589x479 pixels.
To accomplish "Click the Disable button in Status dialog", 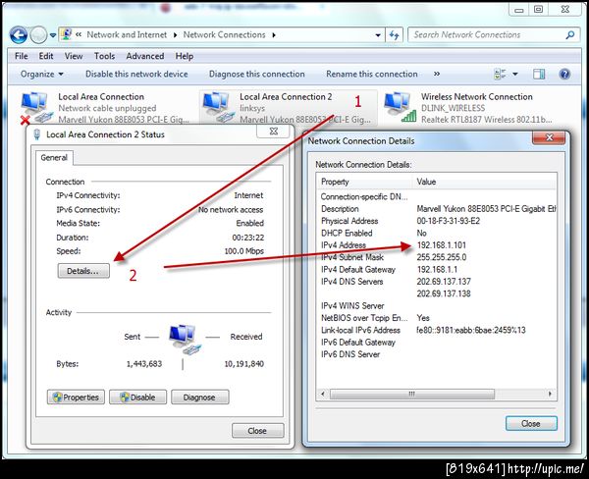I will click(137, 398).
